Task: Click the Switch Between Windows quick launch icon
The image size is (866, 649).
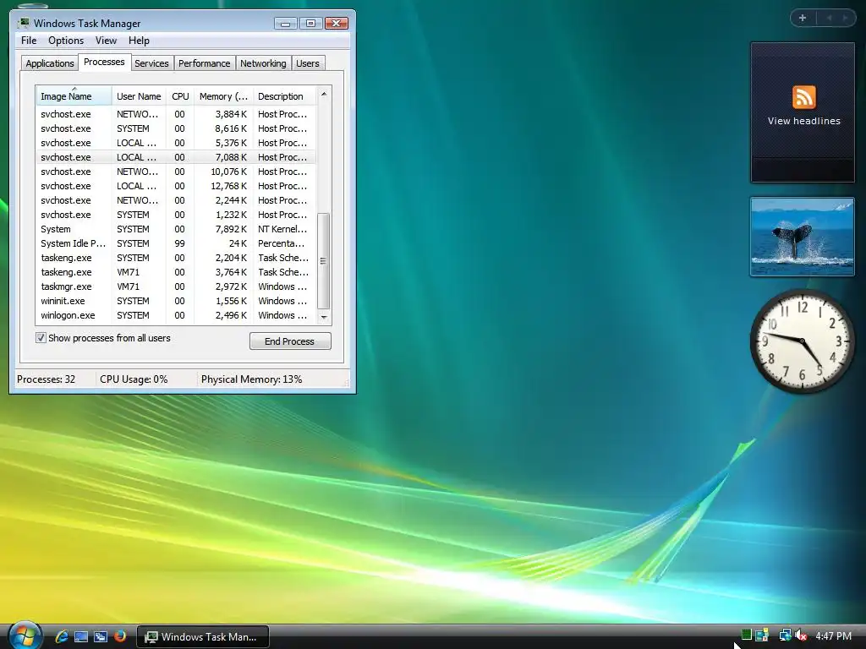Action: (x=101, y=636)
